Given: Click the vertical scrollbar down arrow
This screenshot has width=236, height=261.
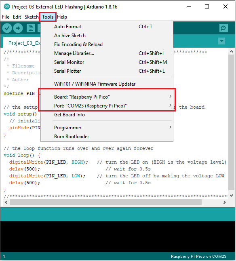Looking at the screenshot, I should [231, 196].
